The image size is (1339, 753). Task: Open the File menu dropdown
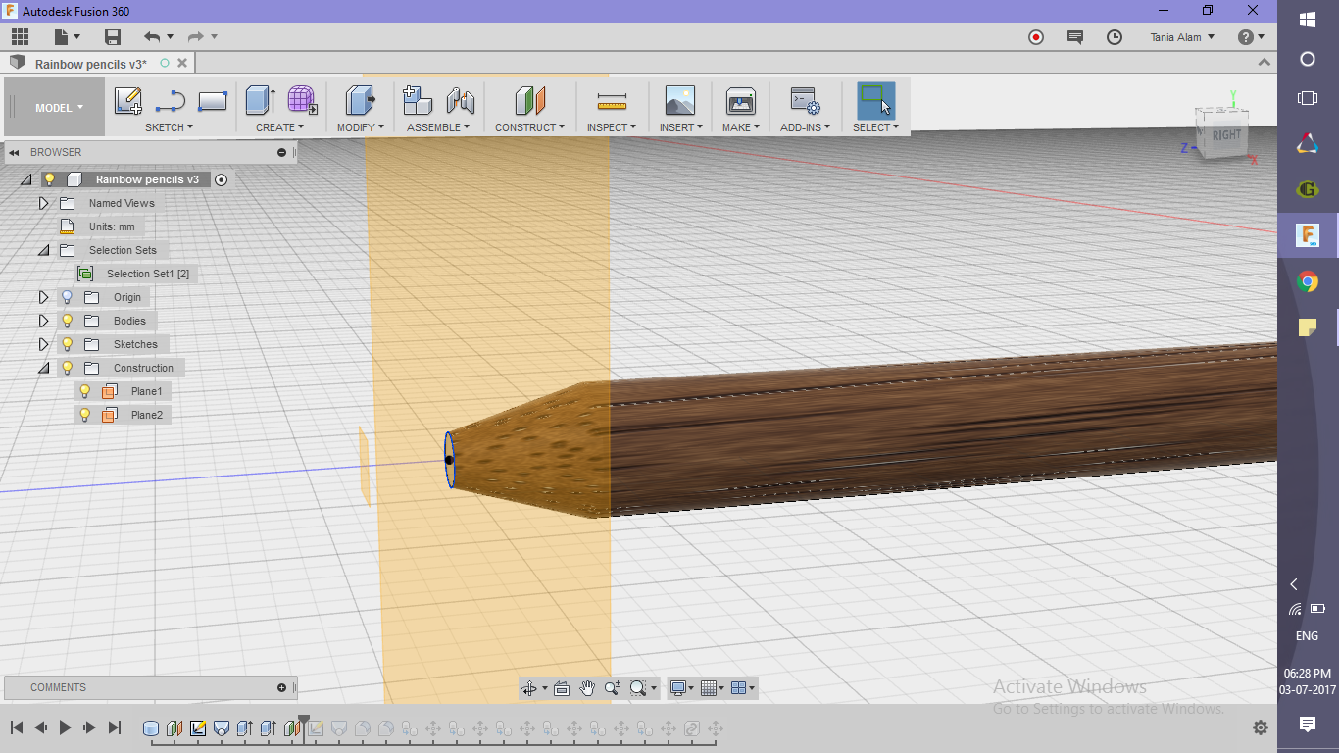click(x=68, y=37)
